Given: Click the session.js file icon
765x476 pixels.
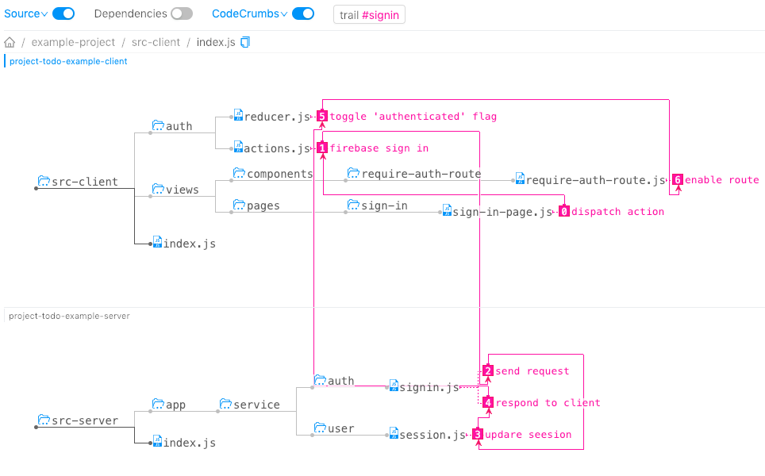Looking at the screenshot, I should point(394,433).
